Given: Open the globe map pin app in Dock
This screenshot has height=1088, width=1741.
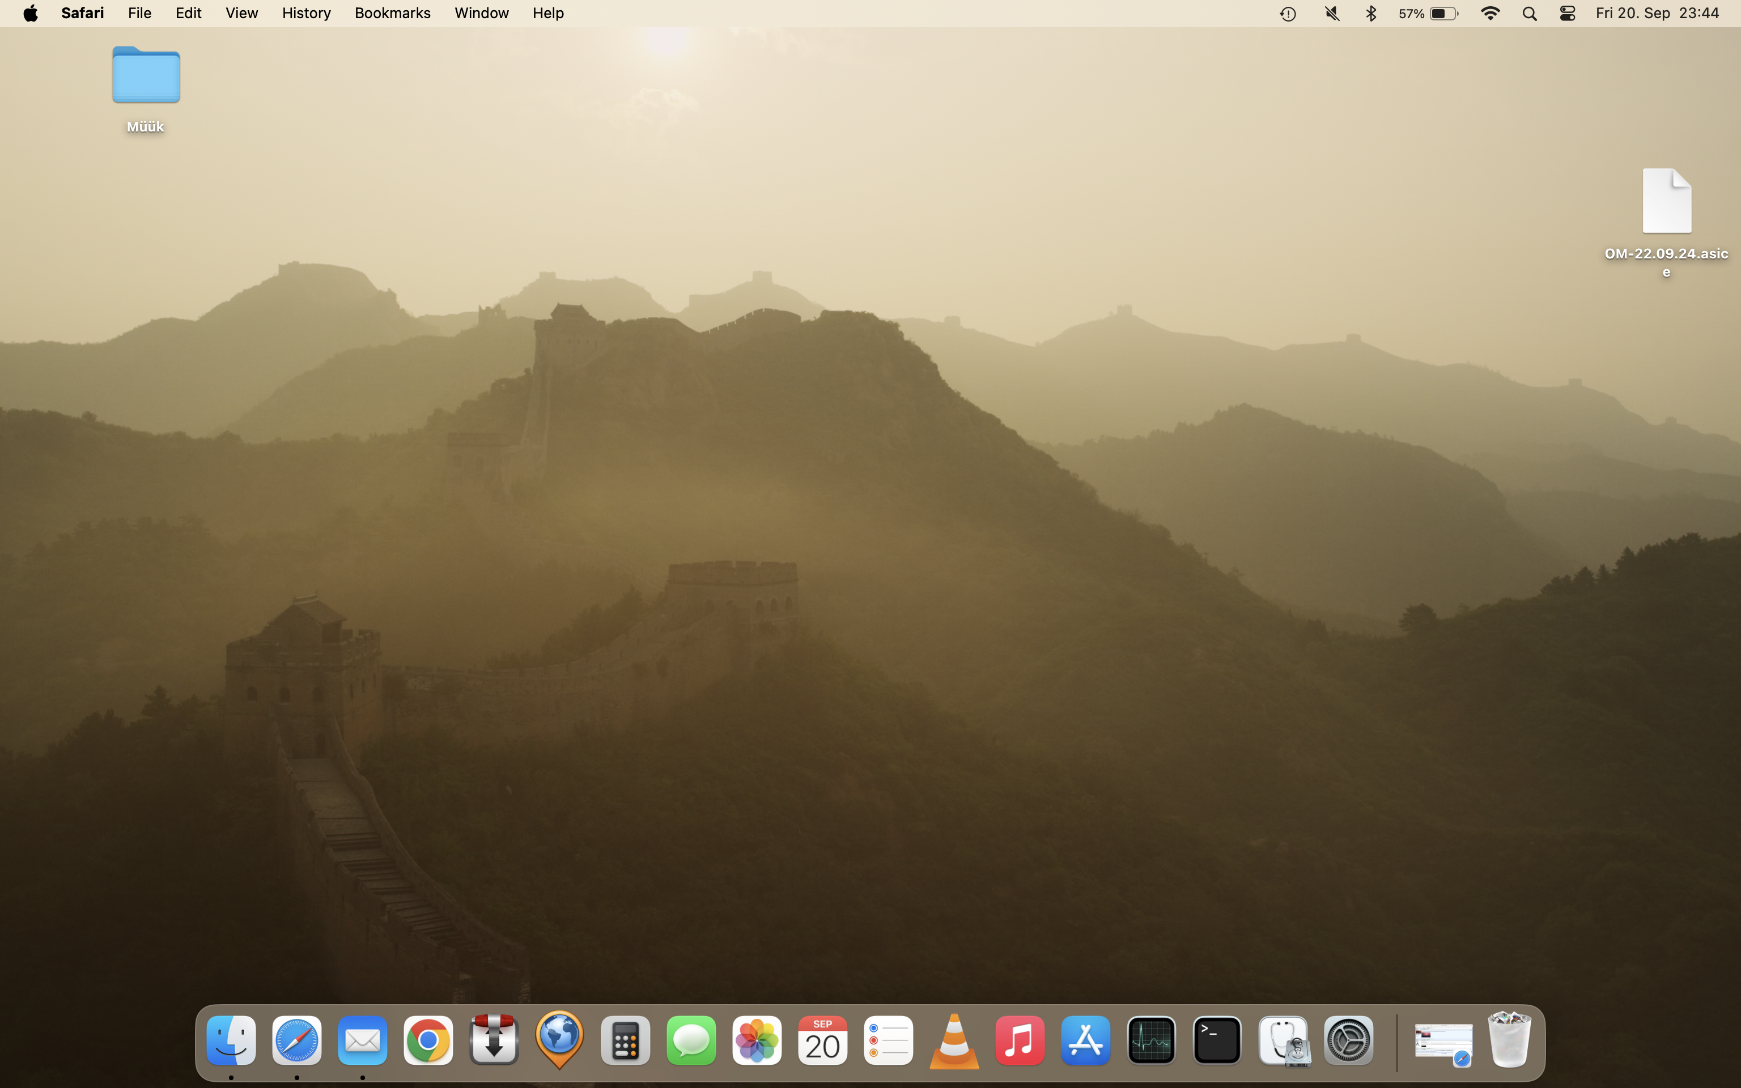Looking at the screenshot, I should (560, 1040).
